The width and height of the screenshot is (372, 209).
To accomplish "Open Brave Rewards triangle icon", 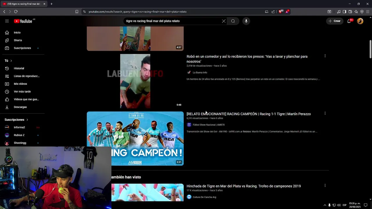I will tap(287, 12).
